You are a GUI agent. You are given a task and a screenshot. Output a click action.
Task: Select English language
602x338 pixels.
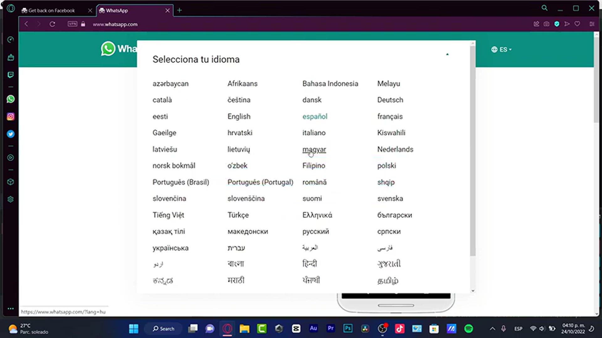[x=239, y=116]
